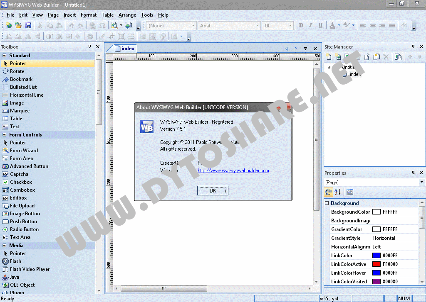Open the wysiwygwebbuilder.com website link

tap(233, 170)
